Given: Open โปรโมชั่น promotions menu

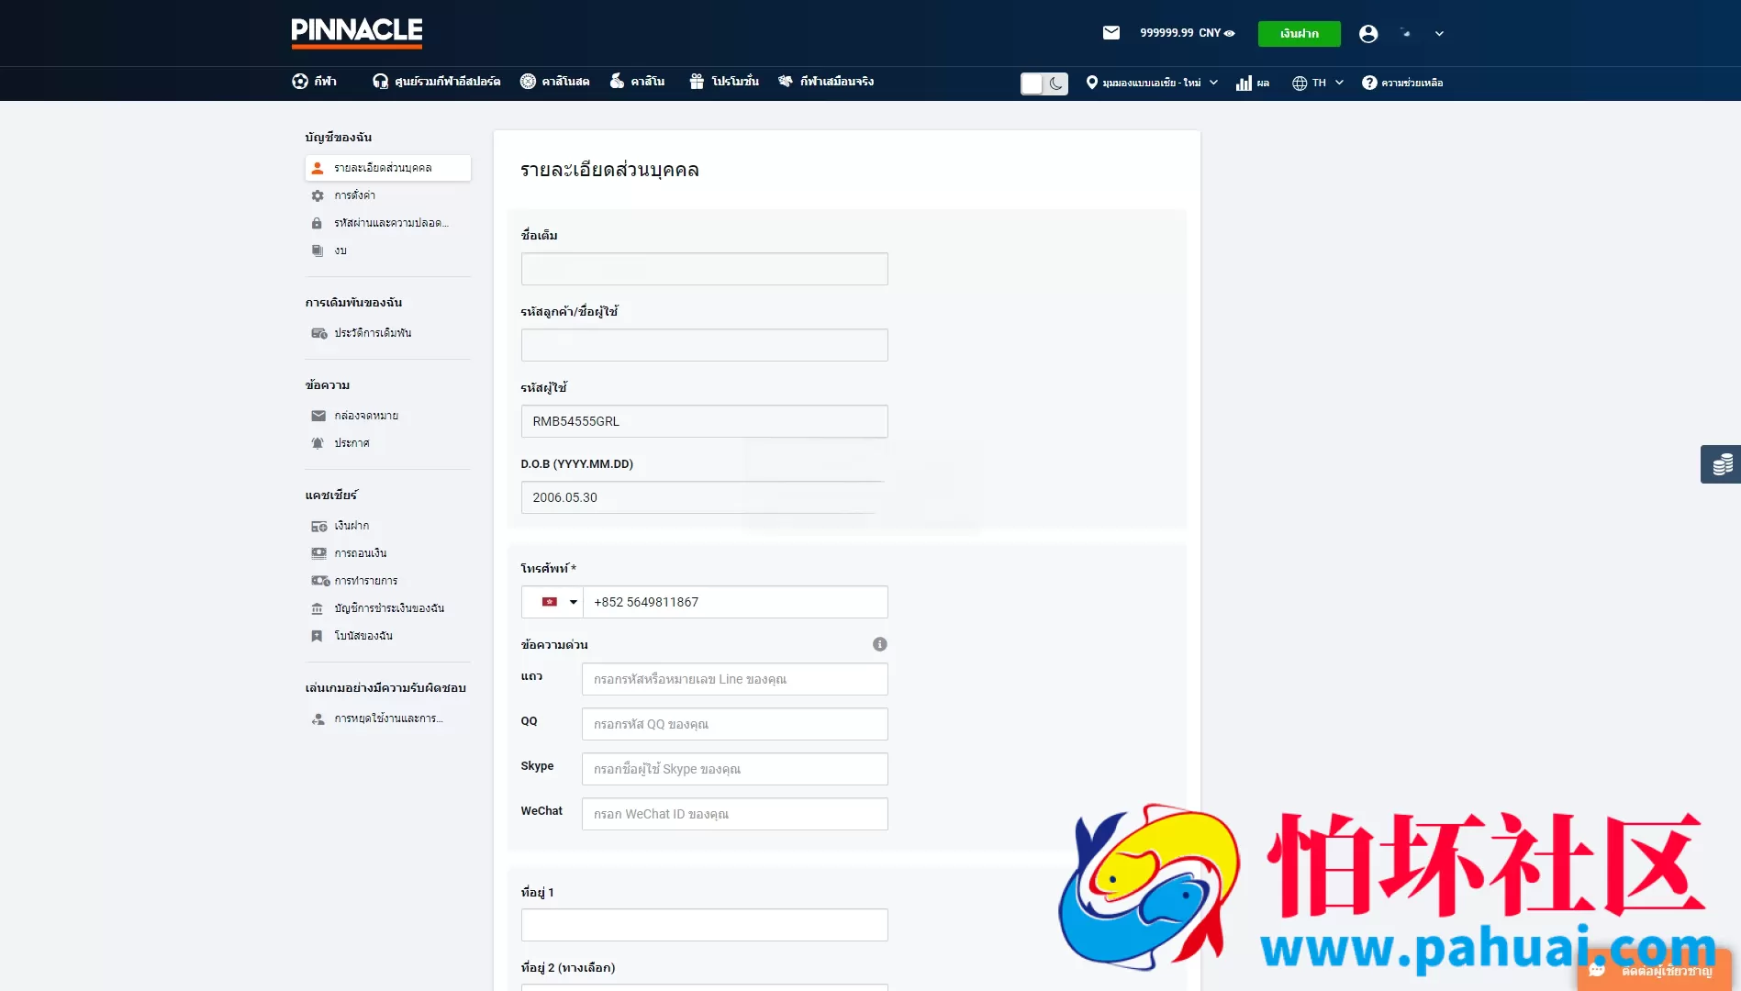Looking at the screenshot, I should [724, 82].
